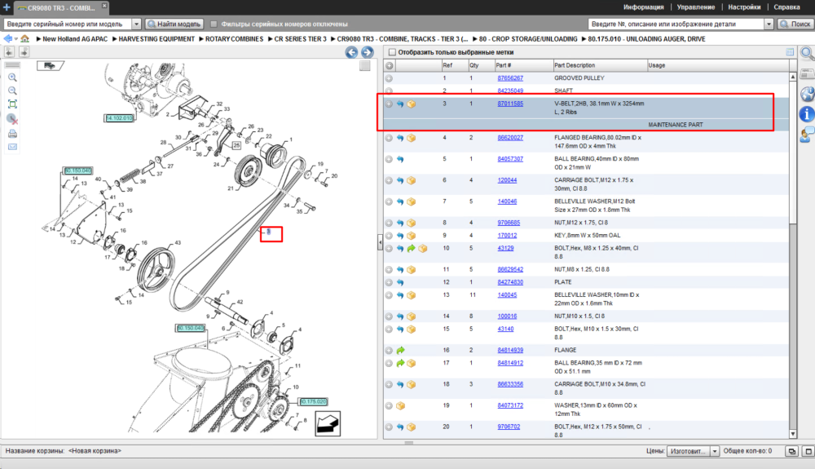Toggle serial number filters checkbox

214,24
